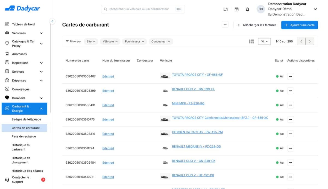
Task: Open Convoyages menu item
Action: coord(21,89)
